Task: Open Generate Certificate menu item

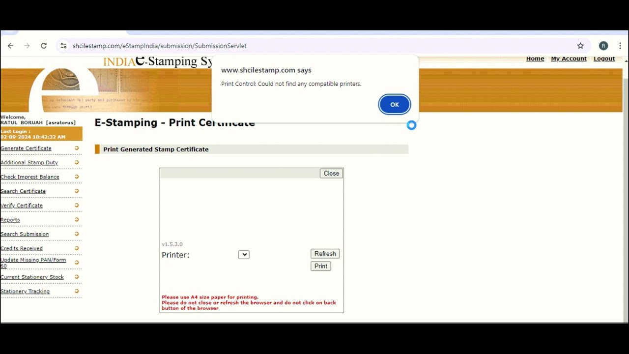Action: [26, 148]
